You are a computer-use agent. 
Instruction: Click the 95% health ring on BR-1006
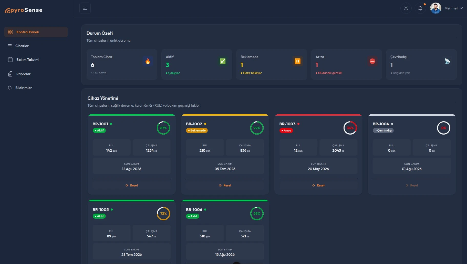[x=257, y=214]
